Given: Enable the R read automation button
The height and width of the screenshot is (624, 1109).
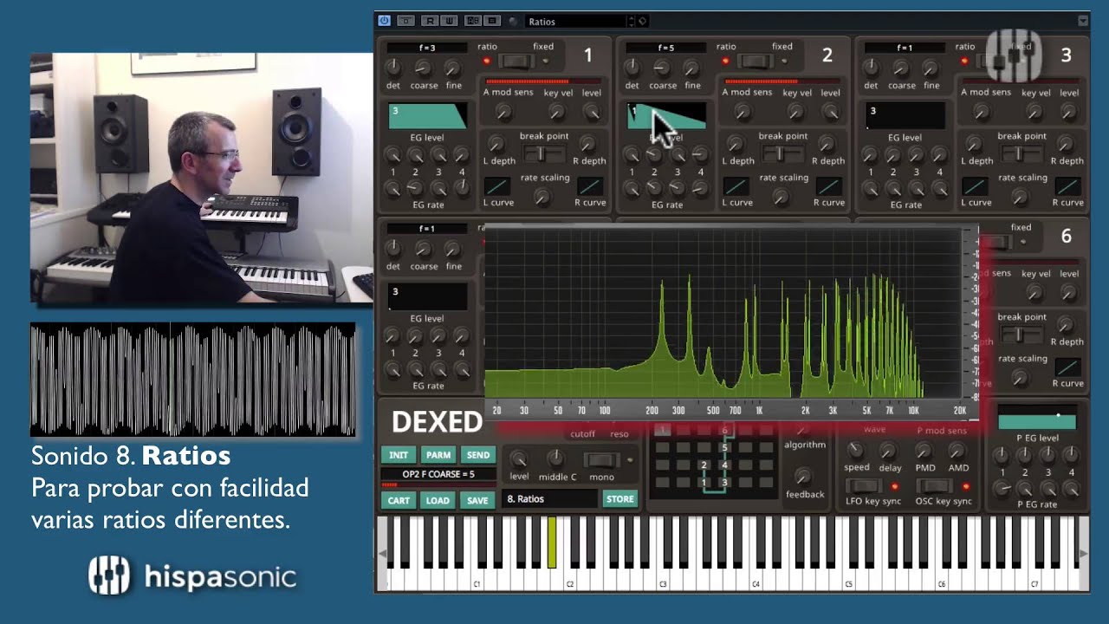Looking at the screenshot, I should (430, 21).
